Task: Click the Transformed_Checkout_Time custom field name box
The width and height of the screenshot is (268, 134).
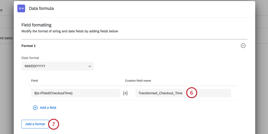Action: (161, 93)
